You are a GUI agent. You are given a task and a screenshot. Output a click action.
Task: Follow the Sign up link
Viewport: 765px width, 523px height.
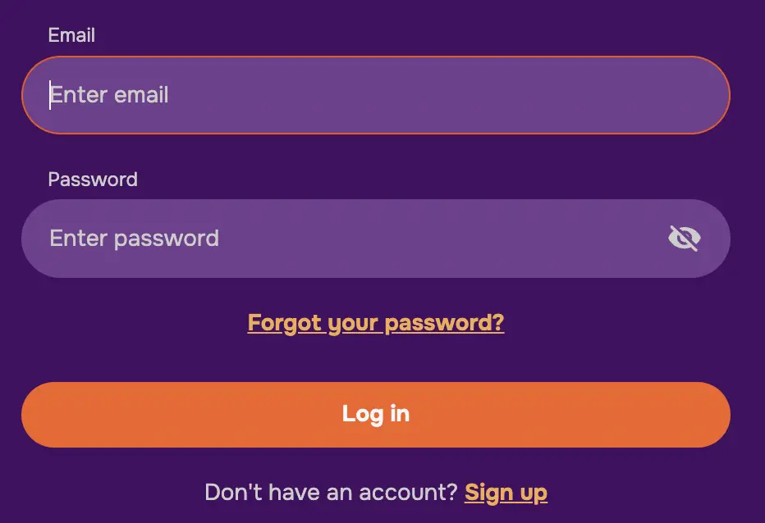(x=506, y=493)
